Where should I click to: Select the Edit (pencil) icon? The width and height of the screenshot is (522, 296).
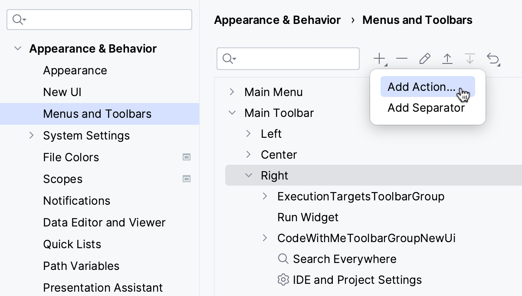click(x=424, y=58)
